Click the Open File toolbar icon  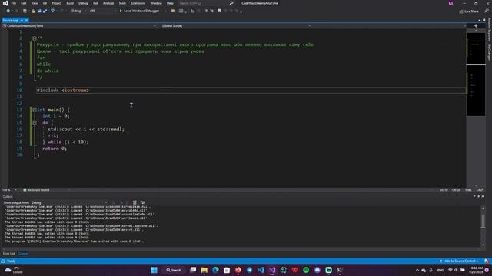[33, 11]
